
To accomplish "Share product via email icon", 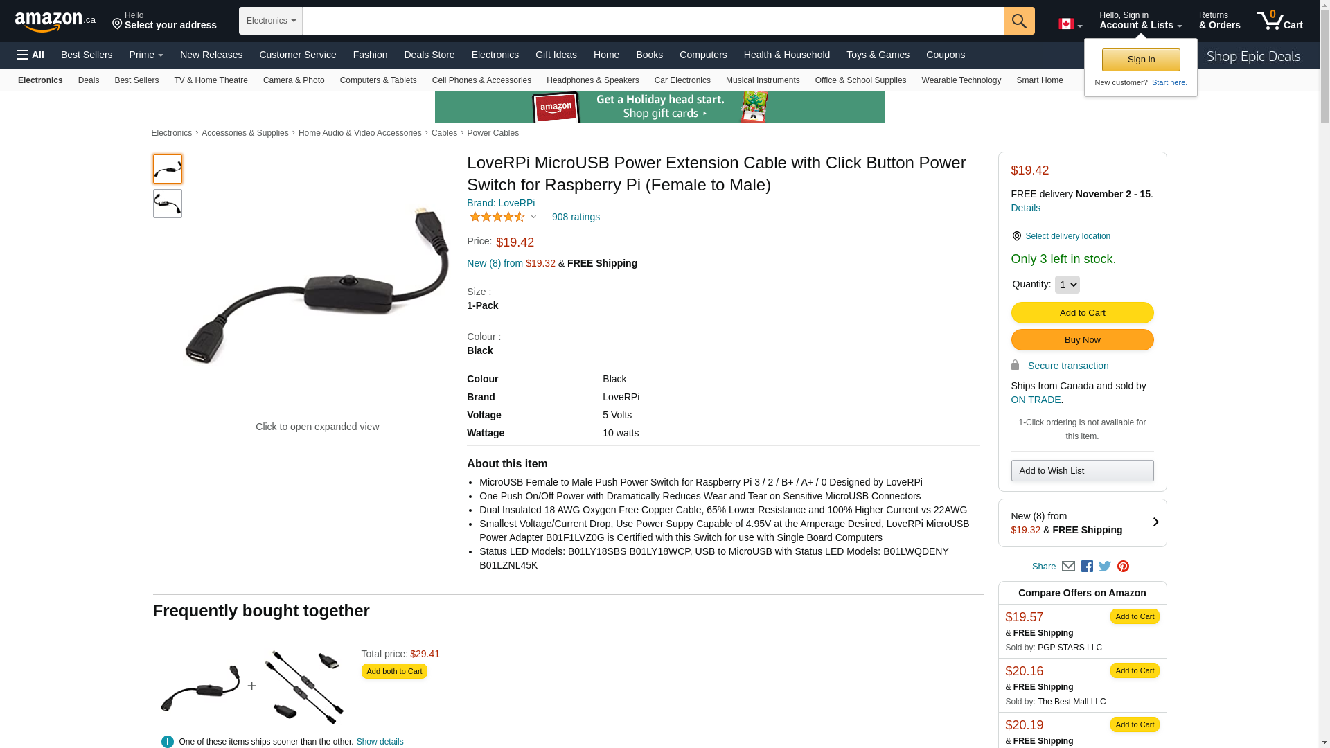I will point(1068,567).
